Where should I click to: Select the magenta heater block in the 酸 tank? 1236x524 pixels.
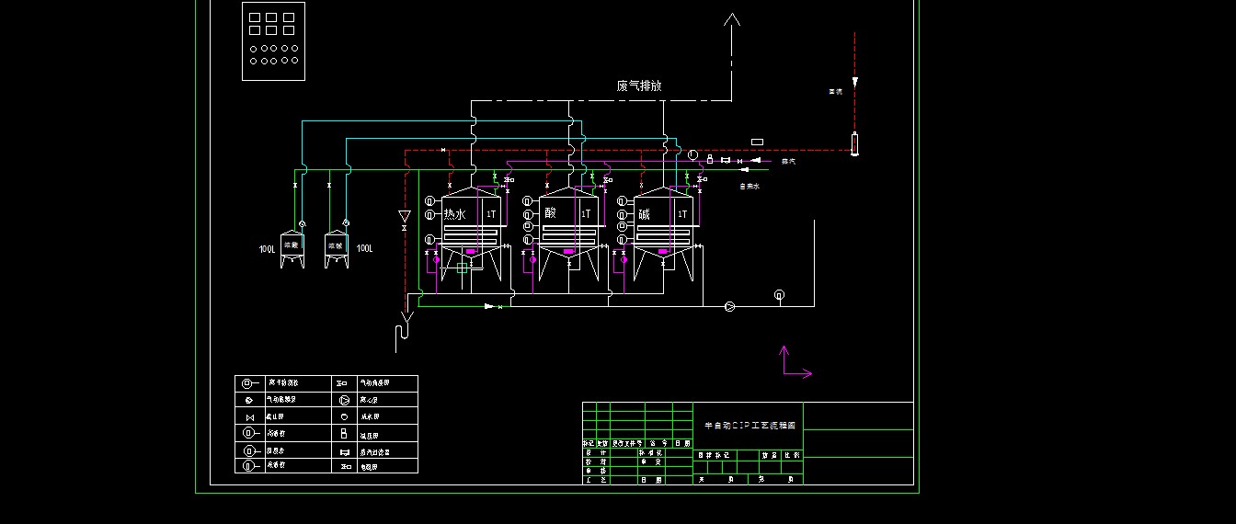(568, 251)
